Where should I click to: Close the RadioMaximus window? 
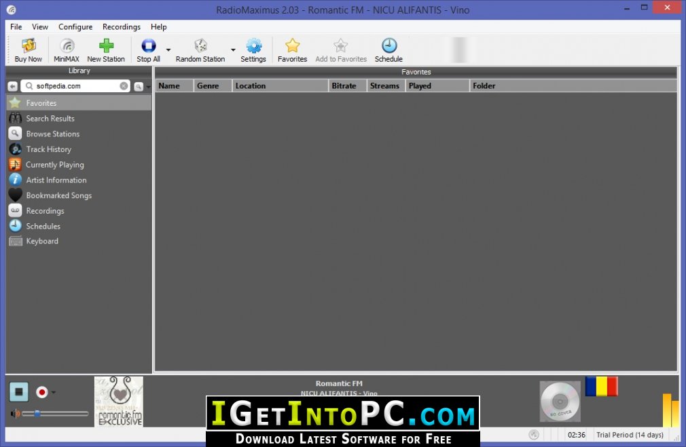tap(667, 7)
